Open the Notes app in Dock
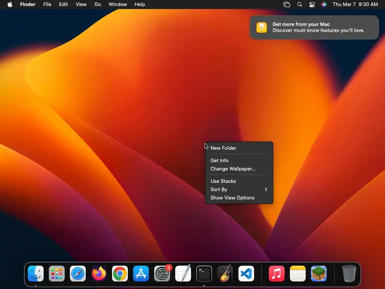Image resolution: width=385 pixels, height=289 pixels. pyautogui.click(x=298, y=273)
